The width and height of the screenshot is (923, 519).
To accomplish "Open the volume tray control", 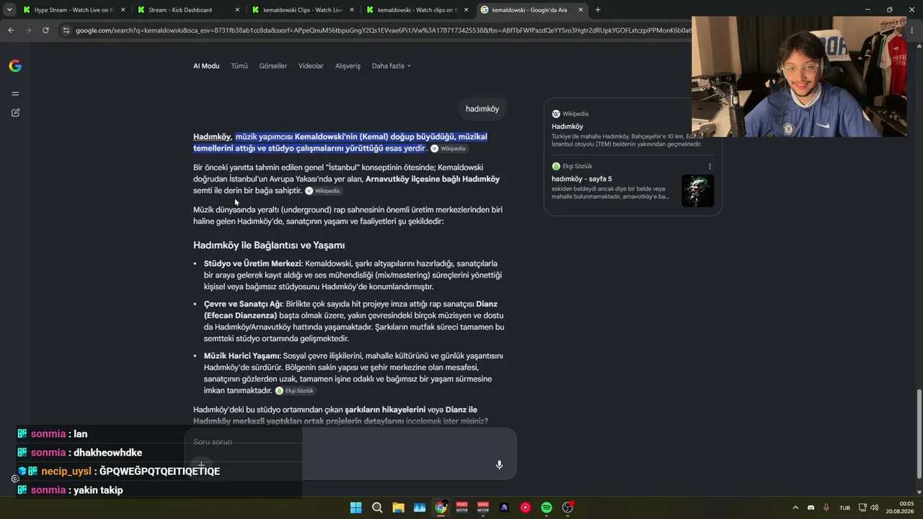I will click(x=875, y=507).
